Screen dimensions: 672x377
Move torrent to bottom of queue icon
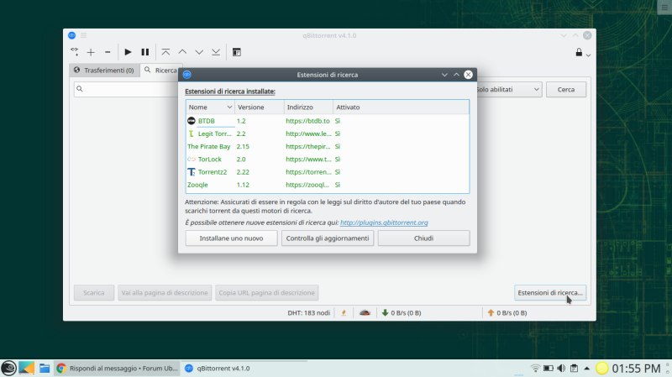216,52
